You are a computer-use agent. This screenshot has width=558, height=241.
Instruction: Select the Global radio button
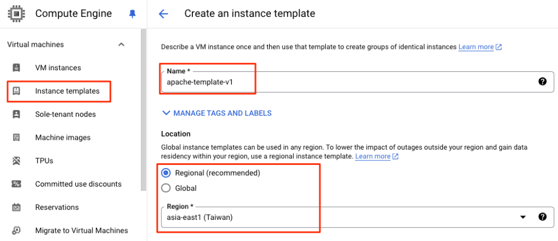tap(166, 188)
